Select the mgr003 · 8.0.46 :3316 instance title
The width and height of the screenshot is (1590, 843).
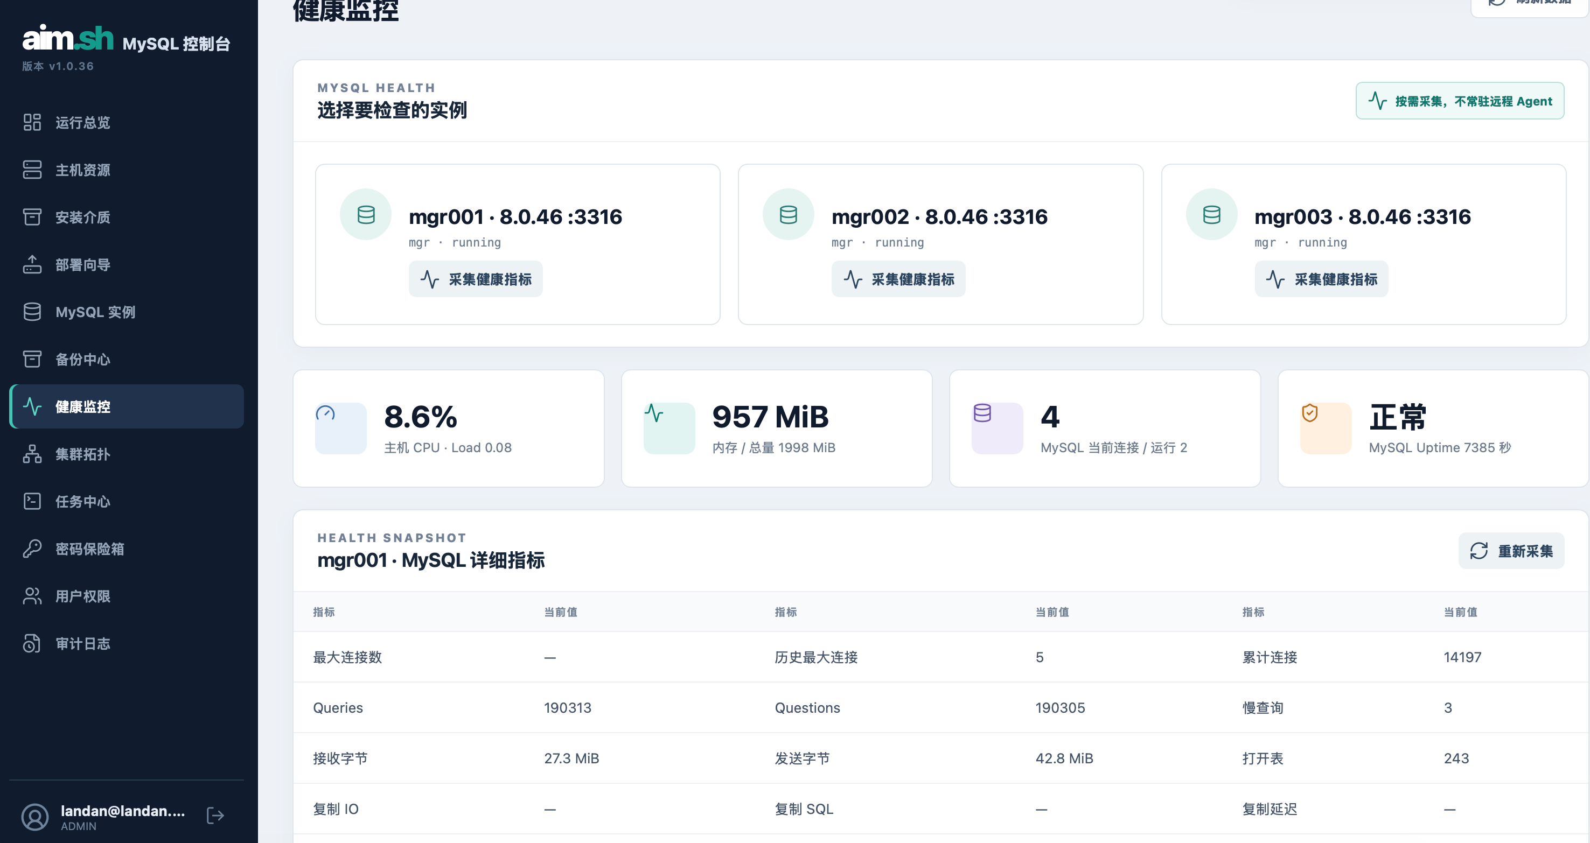tap(1363, 217)
